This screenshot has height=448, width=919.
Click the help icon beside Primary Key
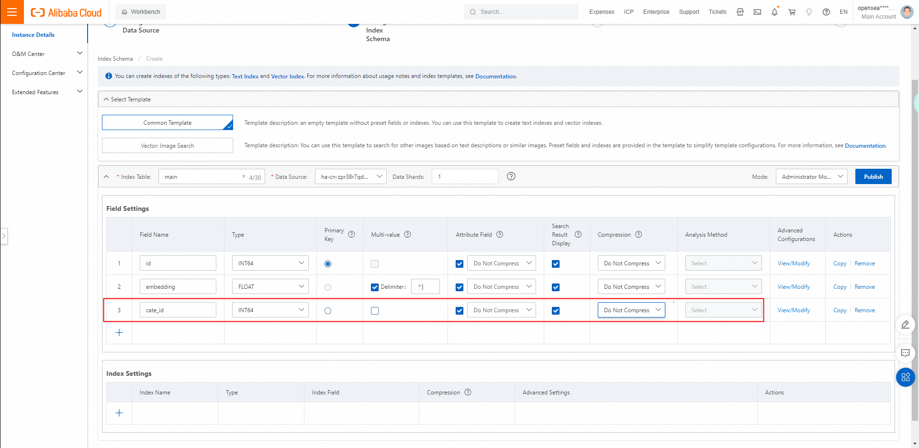pos(351,234)
